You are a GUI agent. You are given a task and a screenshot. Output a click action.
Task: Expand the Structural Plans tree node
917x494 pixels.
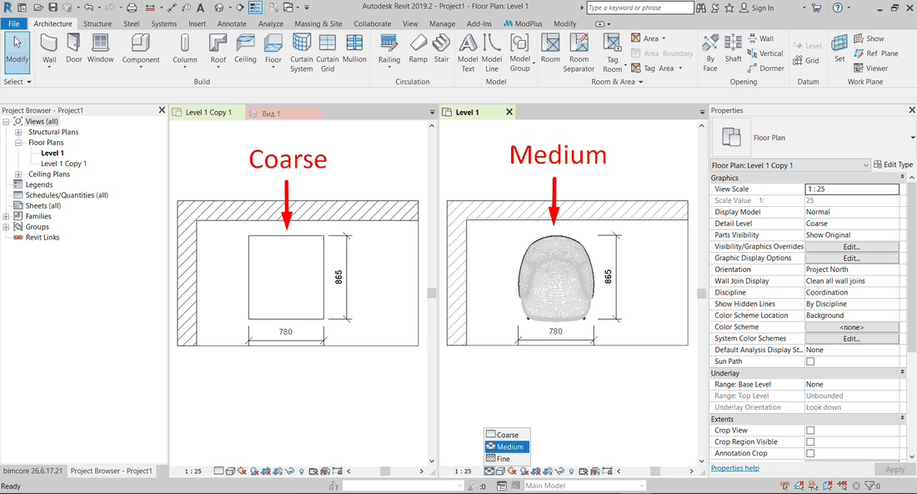pos(18,133)
